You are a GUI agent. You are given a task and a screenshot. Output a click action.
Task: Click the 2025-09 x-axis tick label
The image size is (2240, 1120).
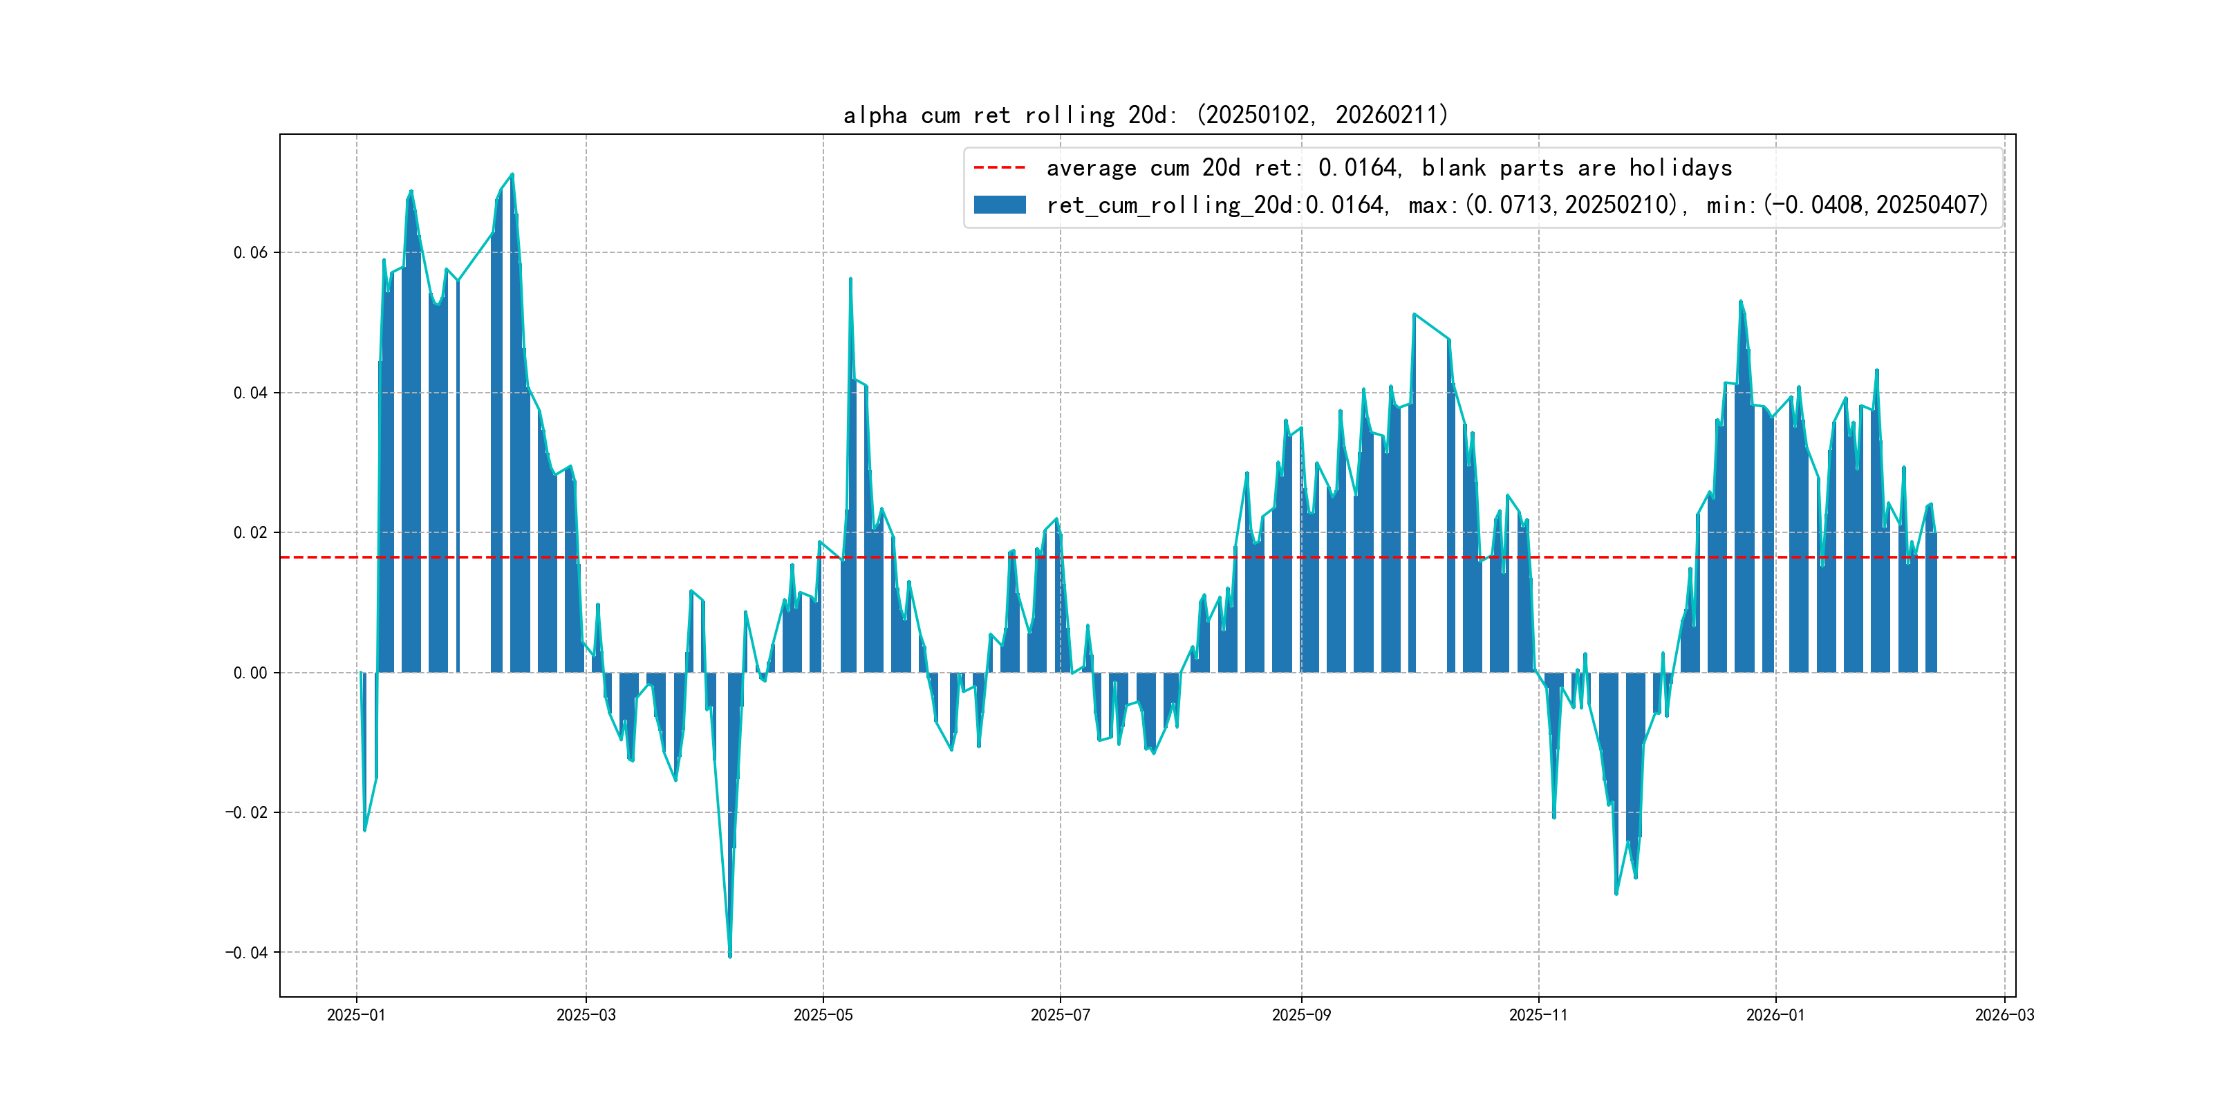point(1301,1015)
